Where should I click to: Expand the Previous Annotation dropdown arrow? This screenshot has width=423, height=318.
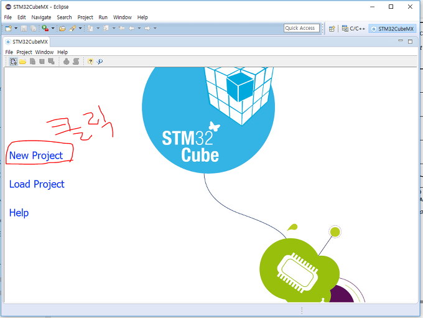[x=114, y=28]
